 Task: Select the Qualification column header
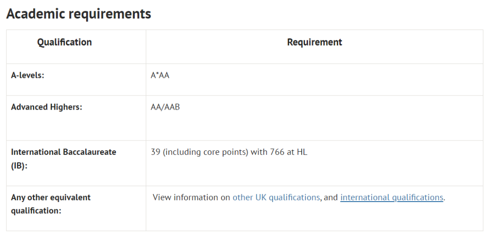(x=64, y=42)
